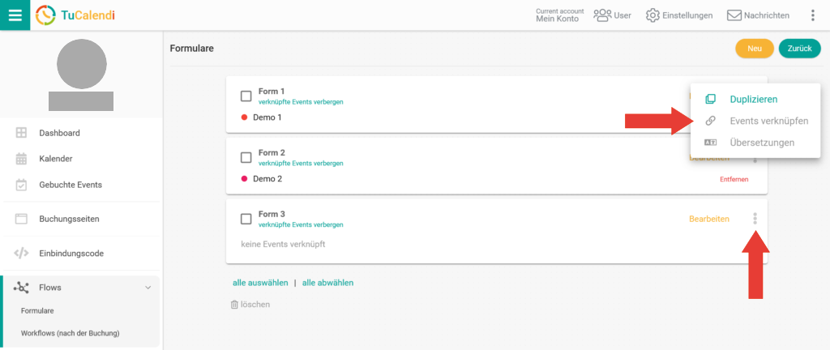The width and height of the screenshot is (830, 350).
Task: Click the TuCalendi logo
Action: 75,15
